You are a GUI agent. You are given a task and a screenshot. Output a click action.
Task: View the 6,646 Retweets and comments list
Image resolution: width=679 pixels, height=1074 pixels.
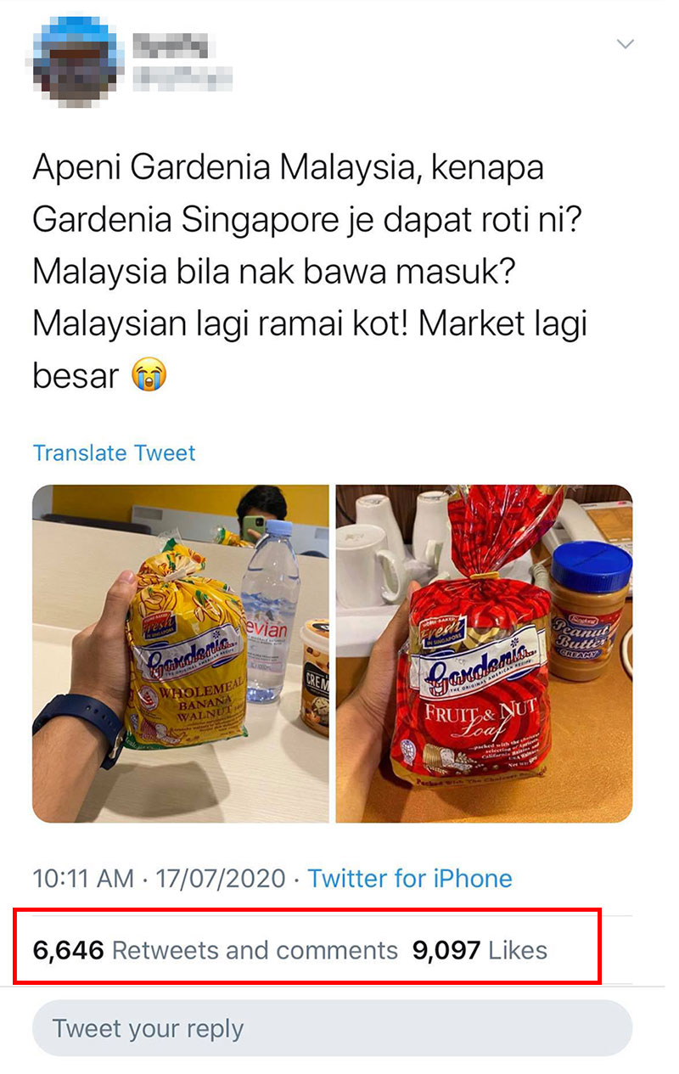215,950
